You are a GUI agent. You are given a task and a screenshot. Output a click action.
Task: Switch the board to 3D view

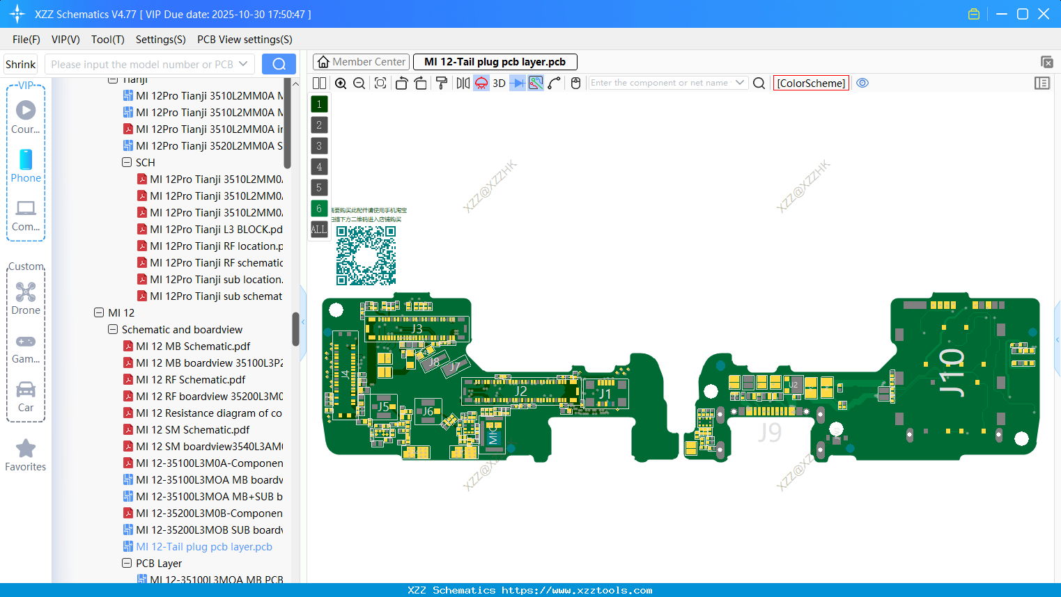click(x=498, y=83)
